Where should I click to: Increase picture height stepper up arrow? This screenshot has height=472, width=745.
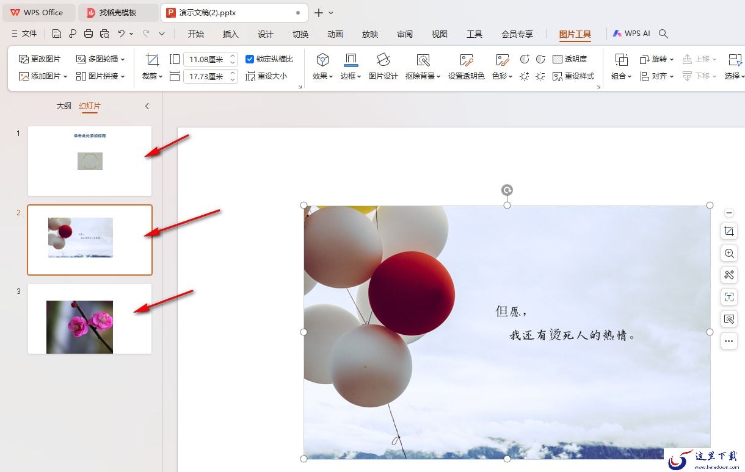pos(233,56)
